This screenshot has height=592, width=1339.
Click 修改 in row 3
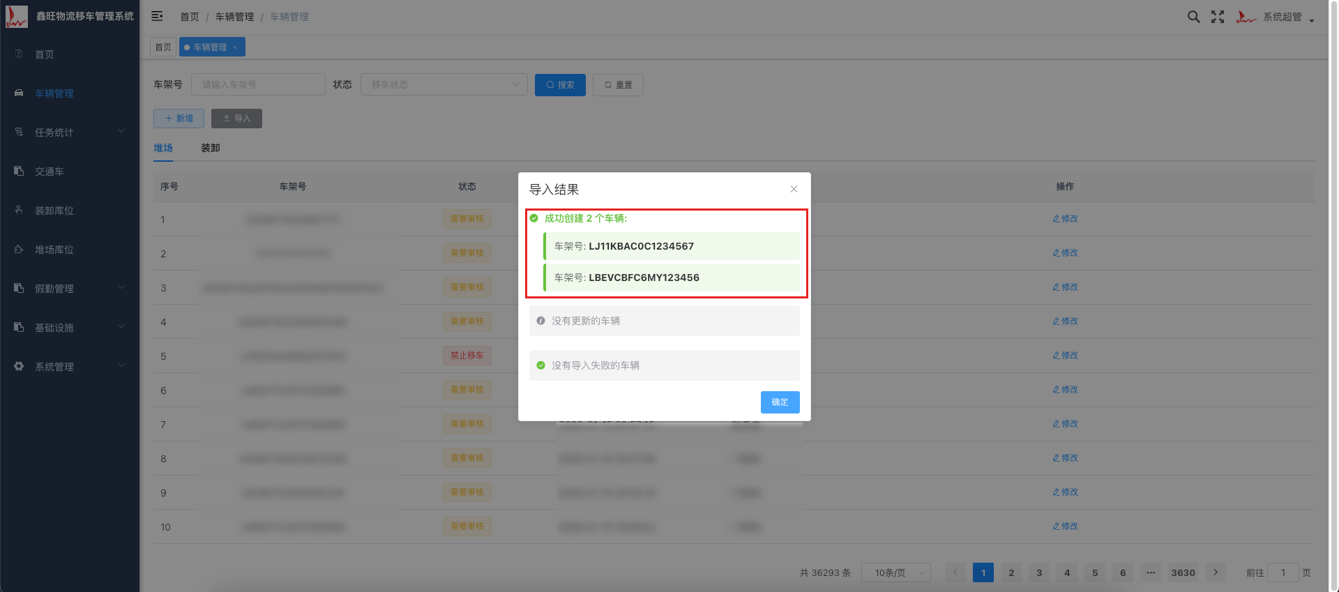[1065, 287]
